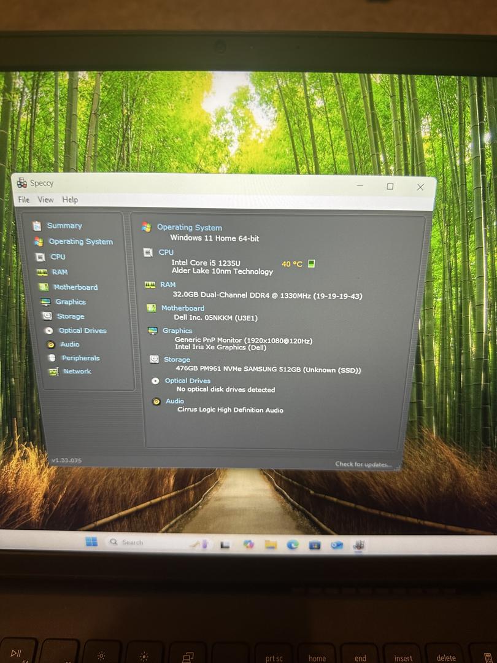Screen dimensions: 497x663
Task: Open the Windows Start menu
Action: point(91,541)
